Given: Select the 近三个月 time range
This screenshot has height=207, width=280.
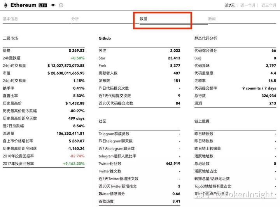Looking at the screenshot, I should (x=269, y=5).
